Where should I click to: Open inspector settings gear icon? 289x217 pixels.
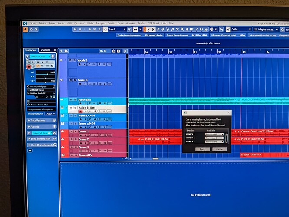pyautogui.click(x=30, y=151)
